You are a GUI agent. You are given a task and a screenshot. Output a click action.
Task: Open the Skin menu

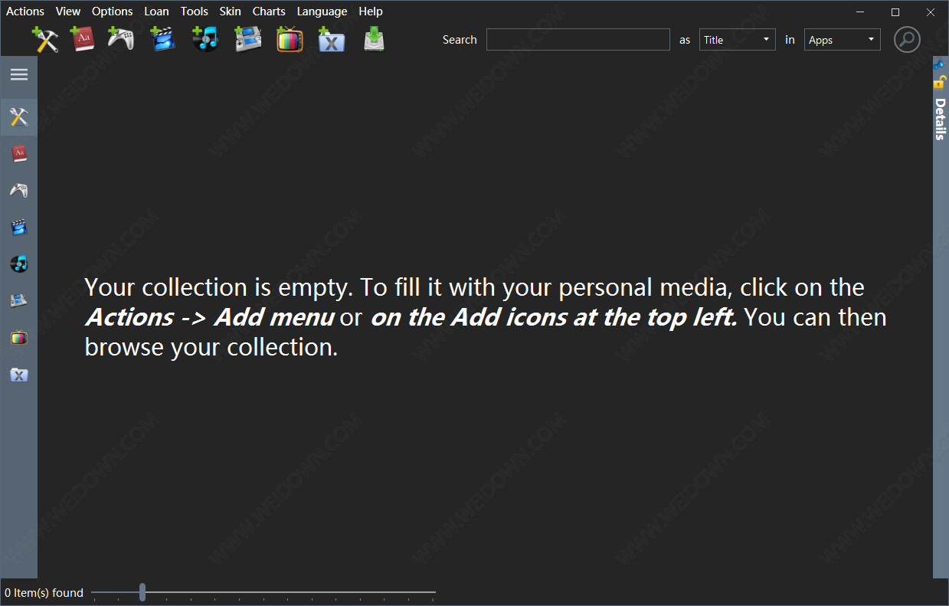click(230, 11)
